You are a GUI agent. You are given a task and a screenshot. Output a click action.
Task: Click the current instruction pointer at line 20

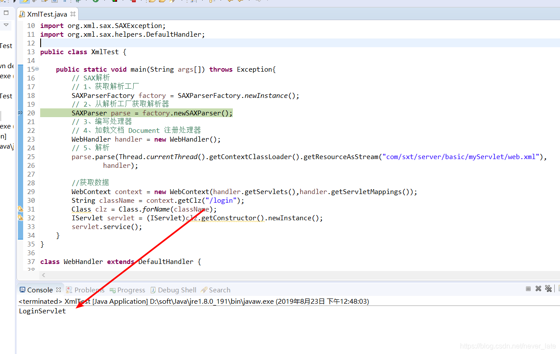coord(20,113)
